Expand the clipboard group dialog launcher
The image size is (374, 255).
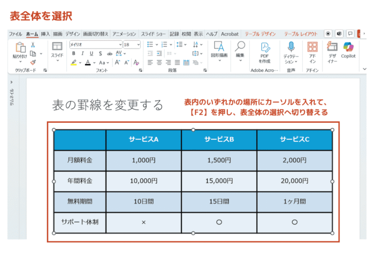click(x=45, y=70)
